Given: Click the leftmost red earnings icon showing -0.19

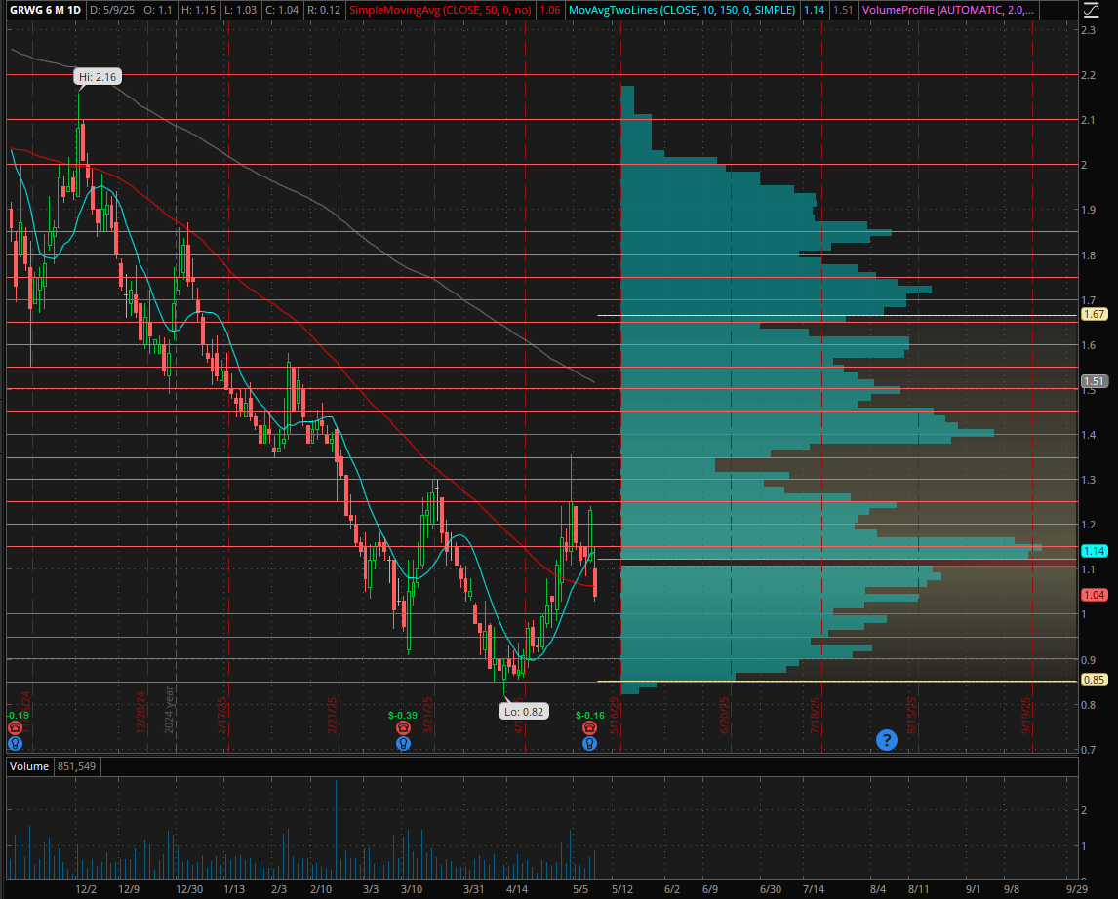Looking at the screenshot, I should 14,726.
